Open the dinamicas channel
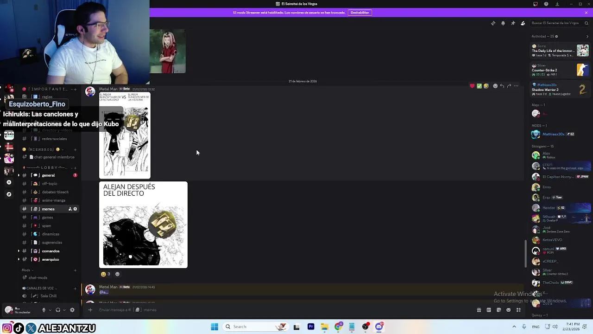 click(49, 234)
